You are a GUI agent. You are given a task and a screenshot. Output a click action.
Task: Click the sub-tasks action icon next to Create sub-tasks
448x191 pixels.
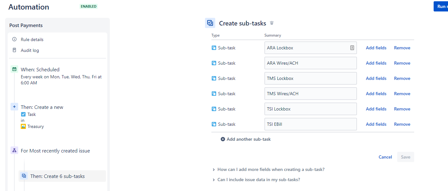coord(210,23)
